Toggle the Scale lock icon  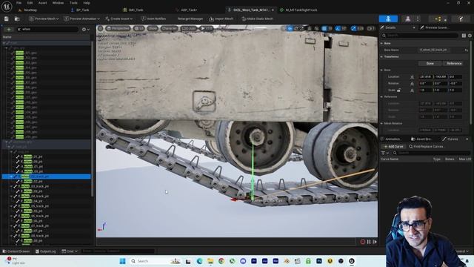[398, 90]
